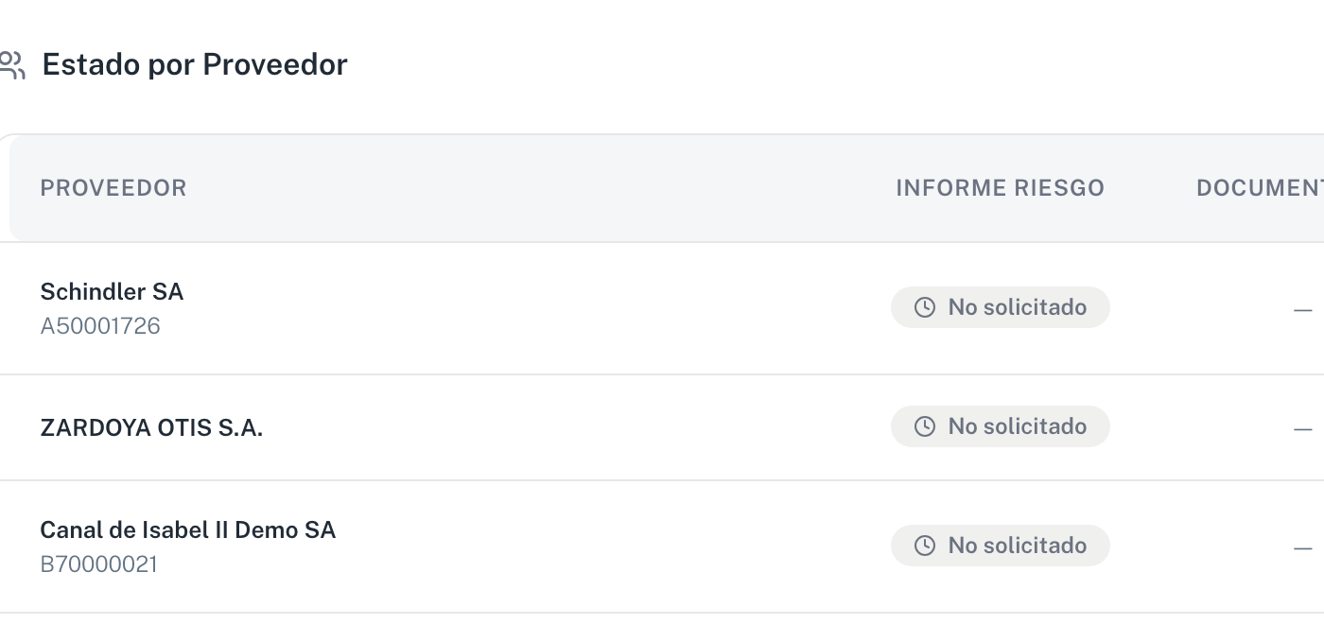Click No solicitado status text for Schindler SA
Viewport: 1324px width, 624px height.
[x=1018, y=307]
